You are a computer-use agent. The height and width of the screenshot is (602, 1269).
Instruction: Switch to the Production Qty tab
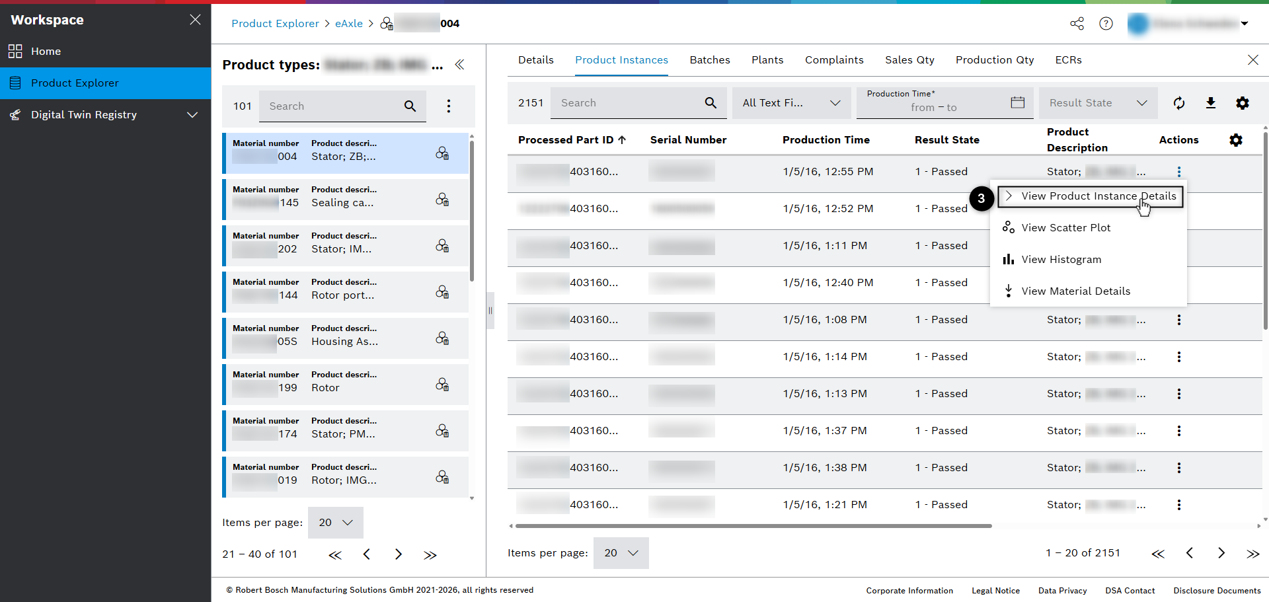click(x=995, y=60)
